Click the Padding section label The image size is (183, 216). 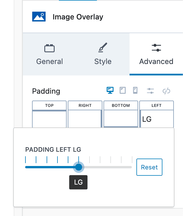tap(46, 91)
